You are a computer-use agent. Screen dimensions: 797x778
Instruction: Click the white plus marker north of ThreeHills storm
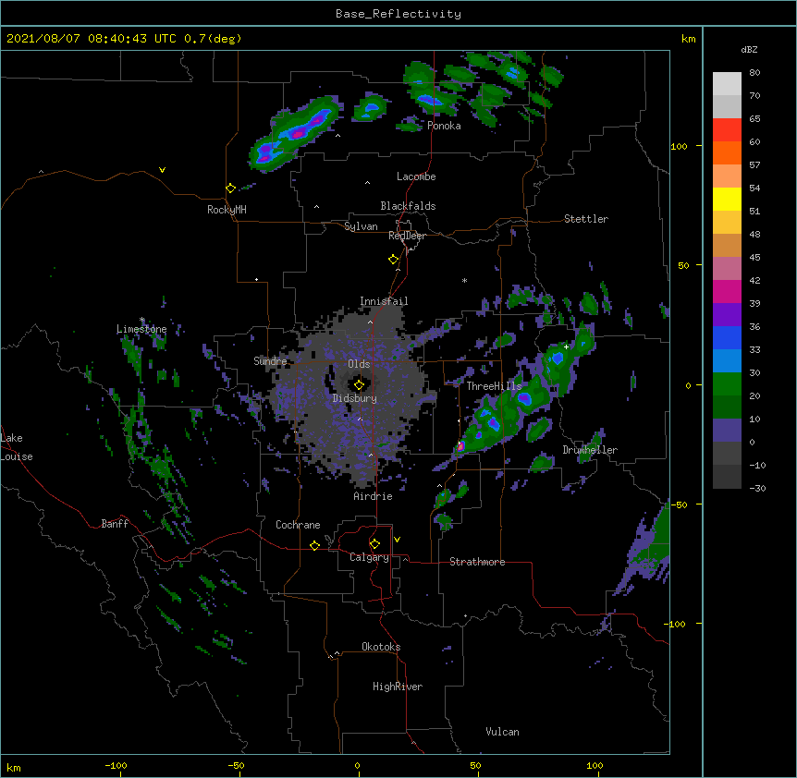click(566, 346)
